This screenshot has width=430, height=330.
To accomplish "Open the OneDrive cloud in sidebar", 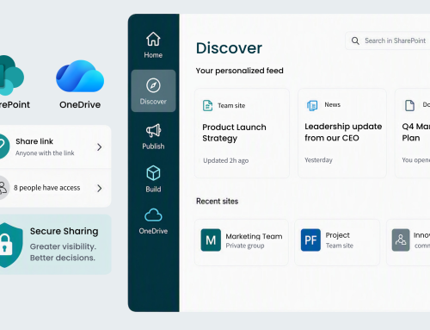I will pos(153,215).
